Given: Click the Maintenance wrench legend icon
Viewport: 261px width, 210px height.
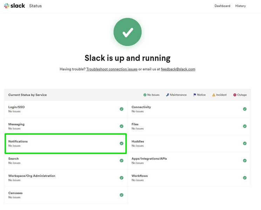Looking at the screenshot, I should click(x=168, y=95).
